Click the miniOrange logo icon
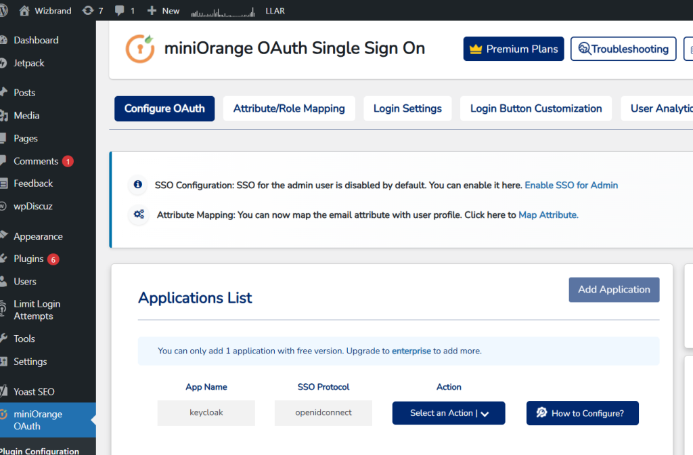The image size is (693, 455). pyautogui.click(x=140, y=49)
